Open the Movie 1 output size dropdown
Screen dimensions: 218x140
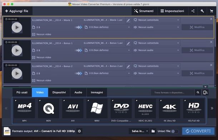click(107, 27)
